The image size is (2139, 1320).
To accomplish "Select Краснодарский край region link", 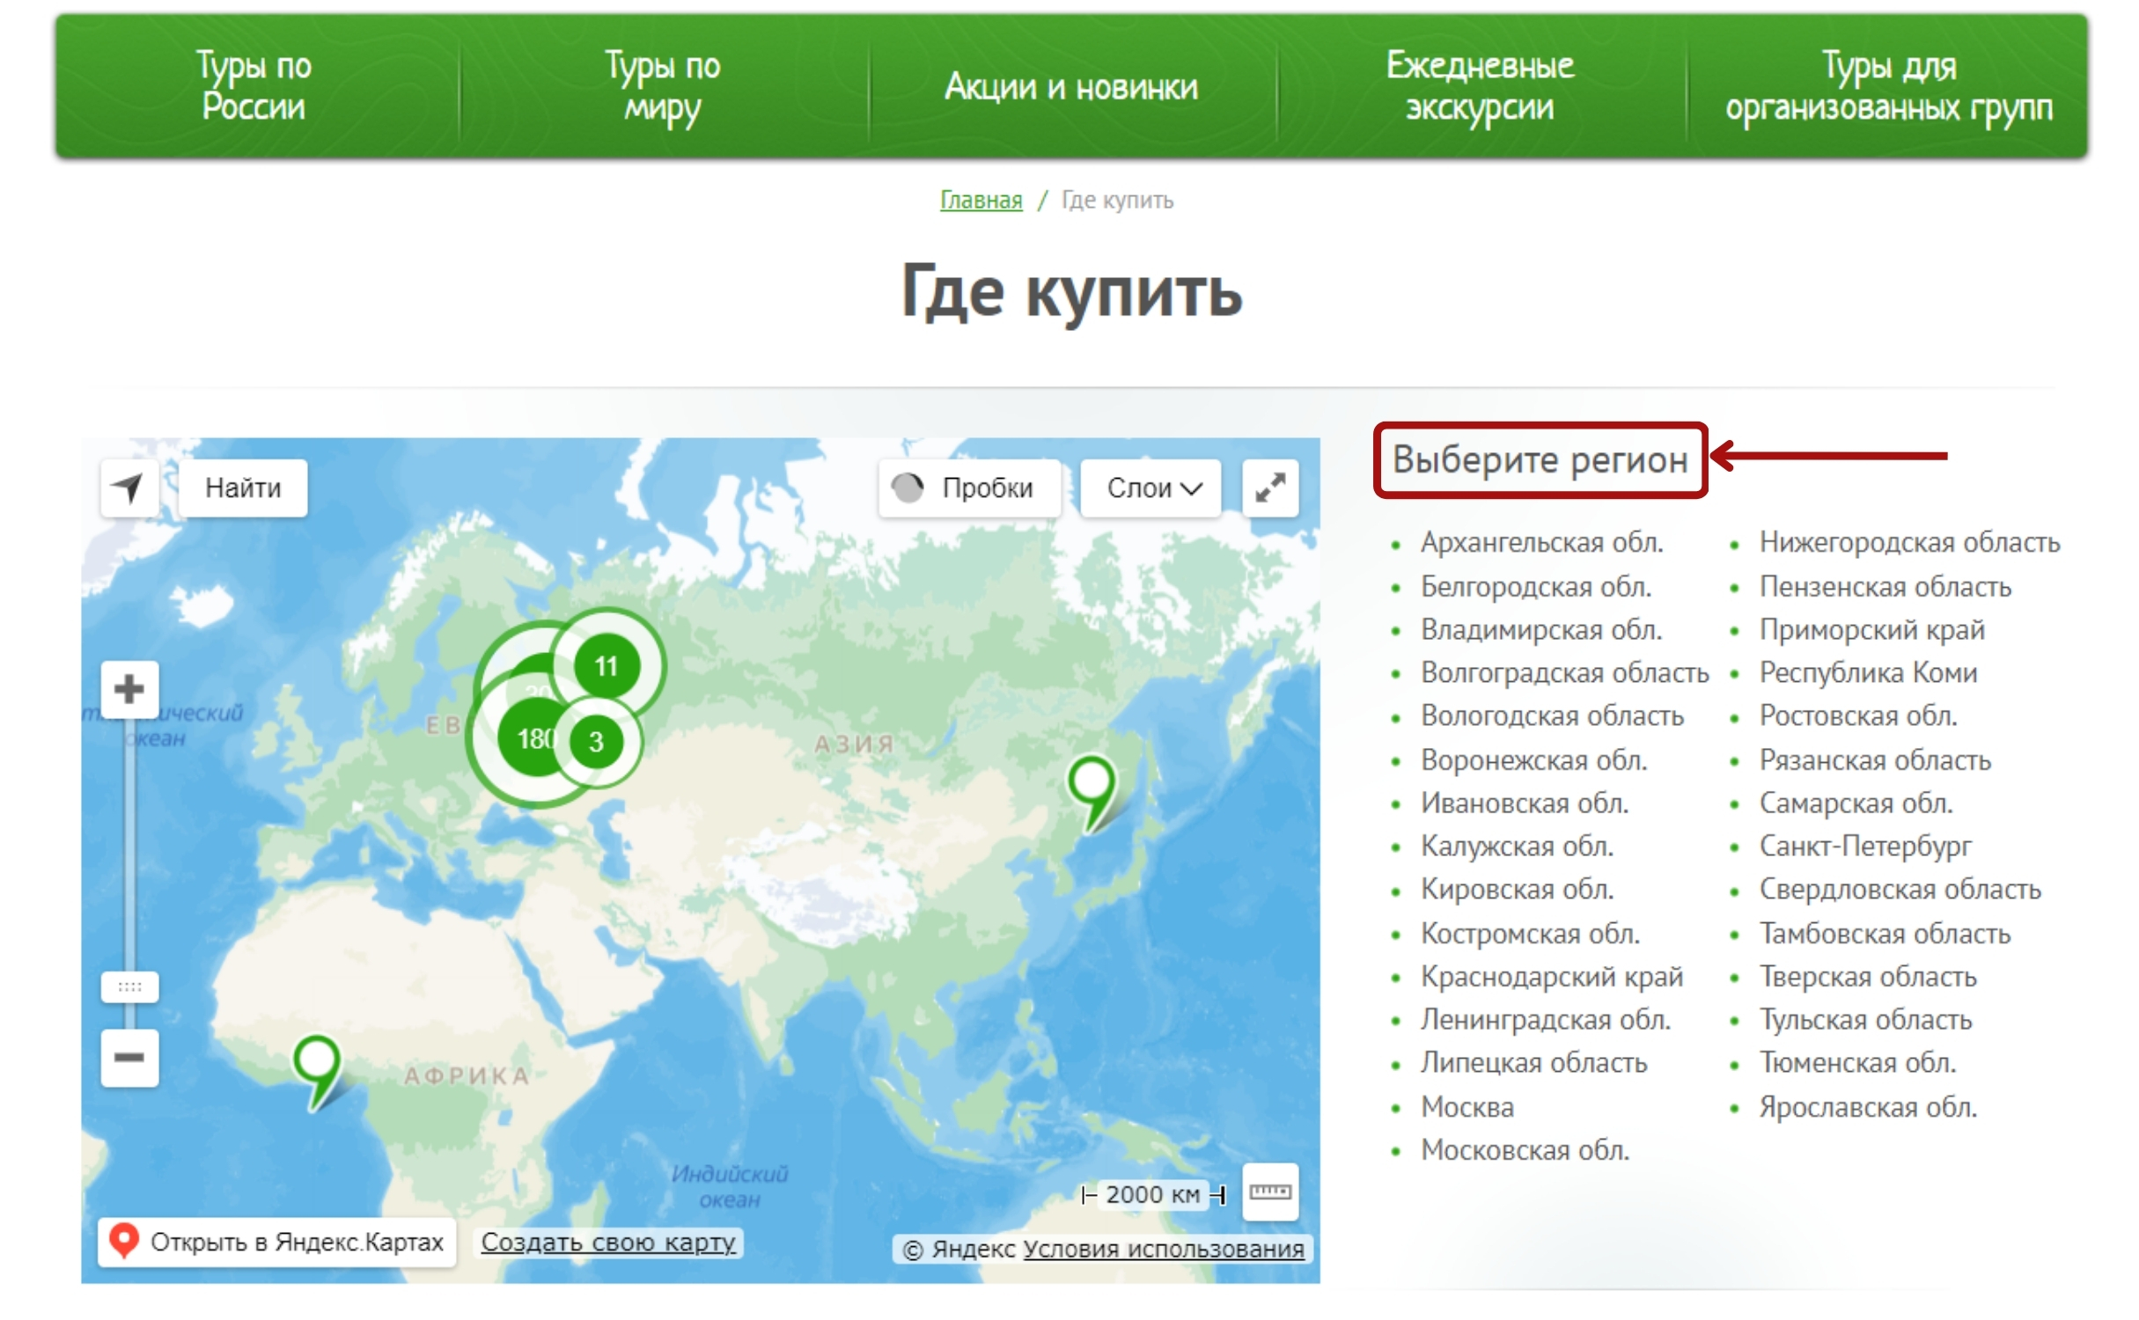I will click(1551, 976).
